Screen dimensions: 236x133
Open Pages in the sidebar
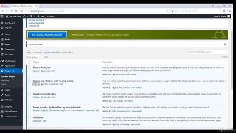click(7, 44)
